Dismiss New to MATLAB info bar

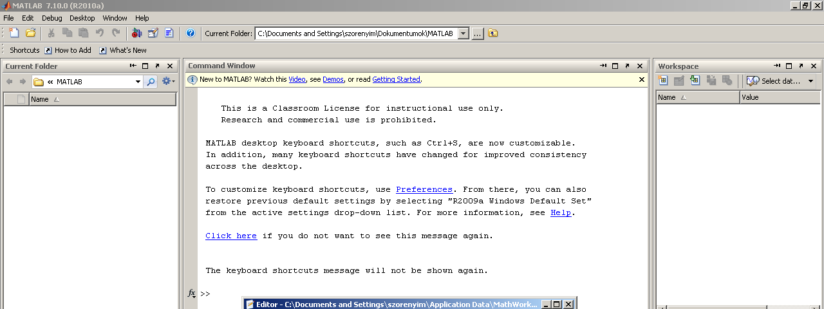[x=642, y=79]
